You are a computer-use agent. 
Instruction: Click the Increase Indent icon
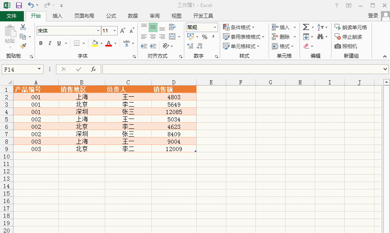pyautogui.click(x=153, y=46)
